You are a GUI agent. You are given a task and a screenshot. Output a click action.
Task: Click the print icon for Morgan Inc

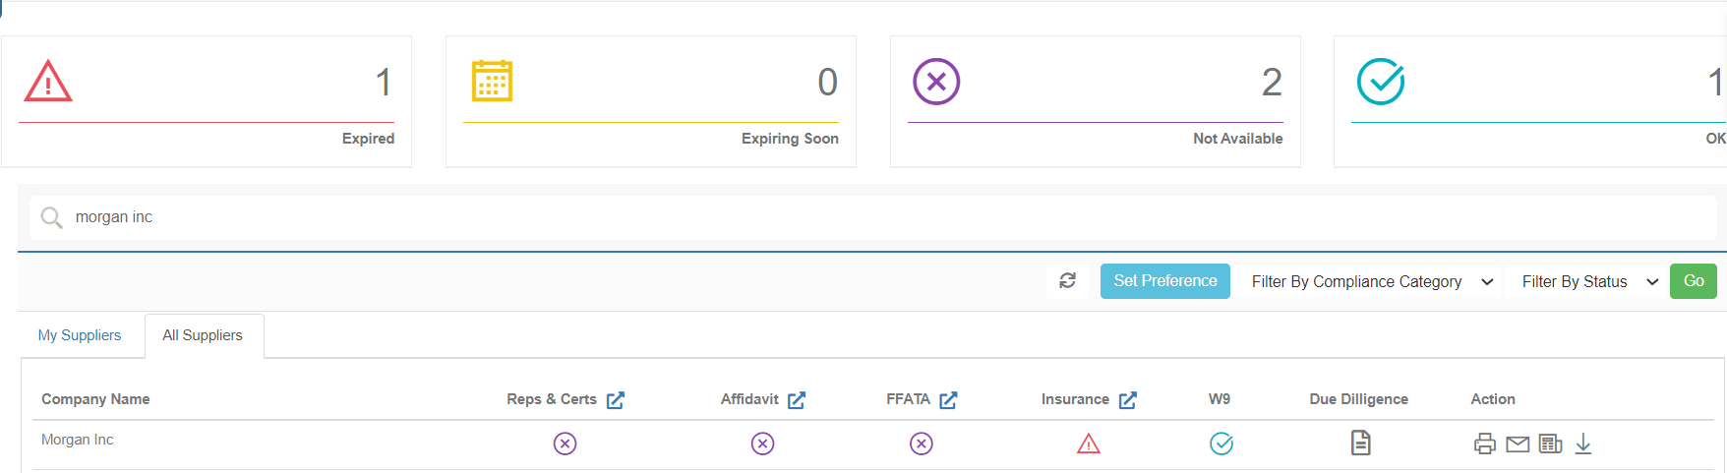pos(1485,444)
